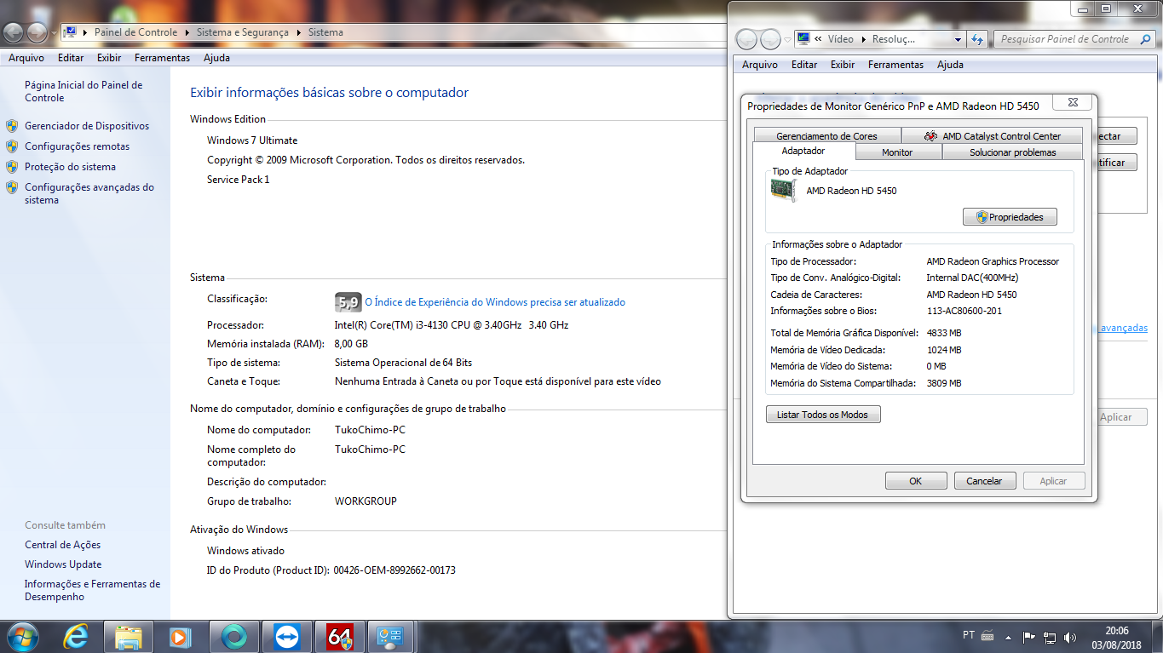Viewport: 1163px width, 653px height.
Task: Open the Gerenciamento de Cores tab
Action: (x=826, y=136)
